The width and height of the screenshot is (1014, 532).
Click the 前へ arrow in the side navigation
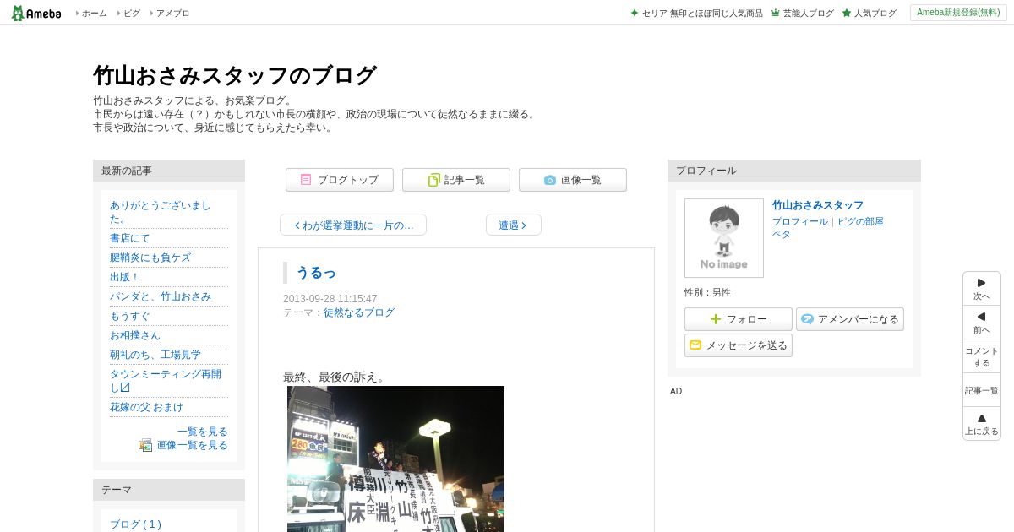pos(981,323)
